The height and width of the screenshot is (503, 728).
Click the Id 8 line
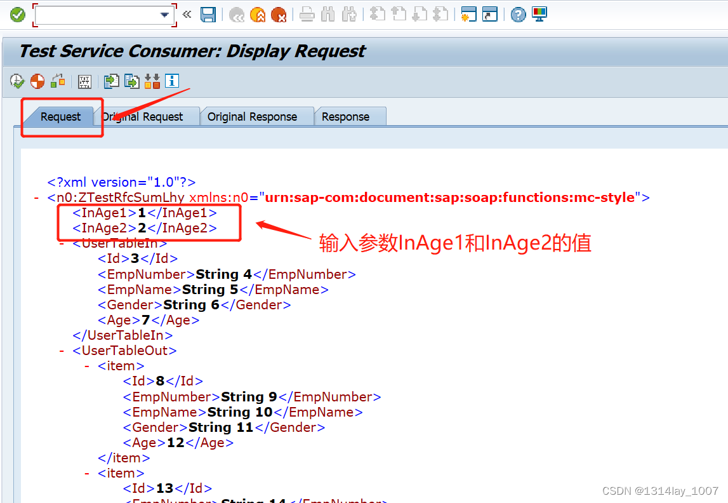(163, 381)
